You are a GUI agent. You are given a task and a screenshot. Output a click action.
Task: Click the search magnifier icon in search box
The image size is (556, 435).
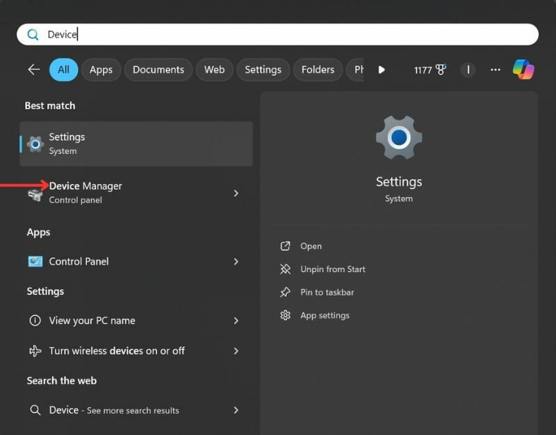click(33, 34)
